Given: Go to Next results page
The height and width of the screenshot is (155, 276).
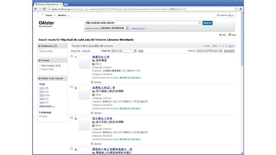Looking at the screenshot, I should click(231, 46).
